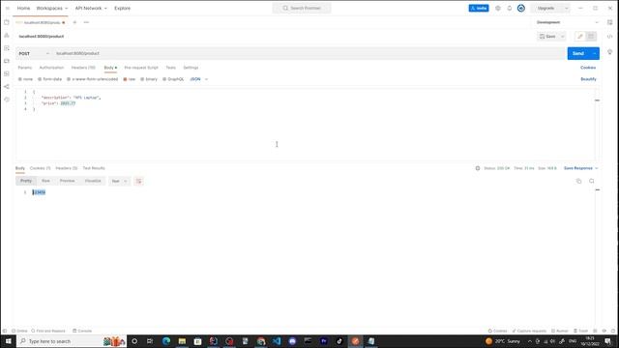This screenshot has width=619, height=348.
Task: Click the Save button
Action: pyautogui.click(x=547, y=37)
